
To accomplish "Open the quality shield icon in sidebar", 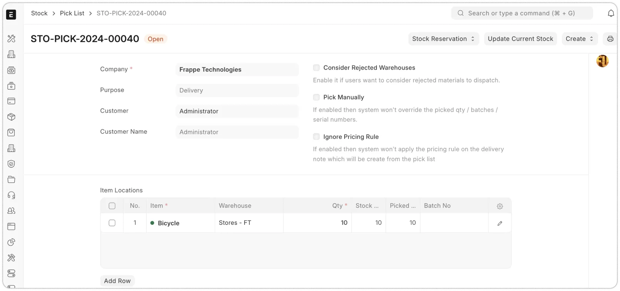I will click(12, 164).
